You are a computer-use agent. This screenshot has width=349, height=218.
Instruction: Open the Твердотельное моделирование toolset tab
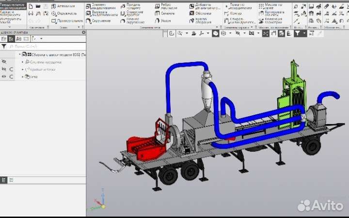(x=13, y=6)
